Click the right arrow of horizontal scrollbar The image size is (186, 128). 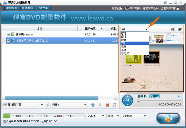(116, 98)
